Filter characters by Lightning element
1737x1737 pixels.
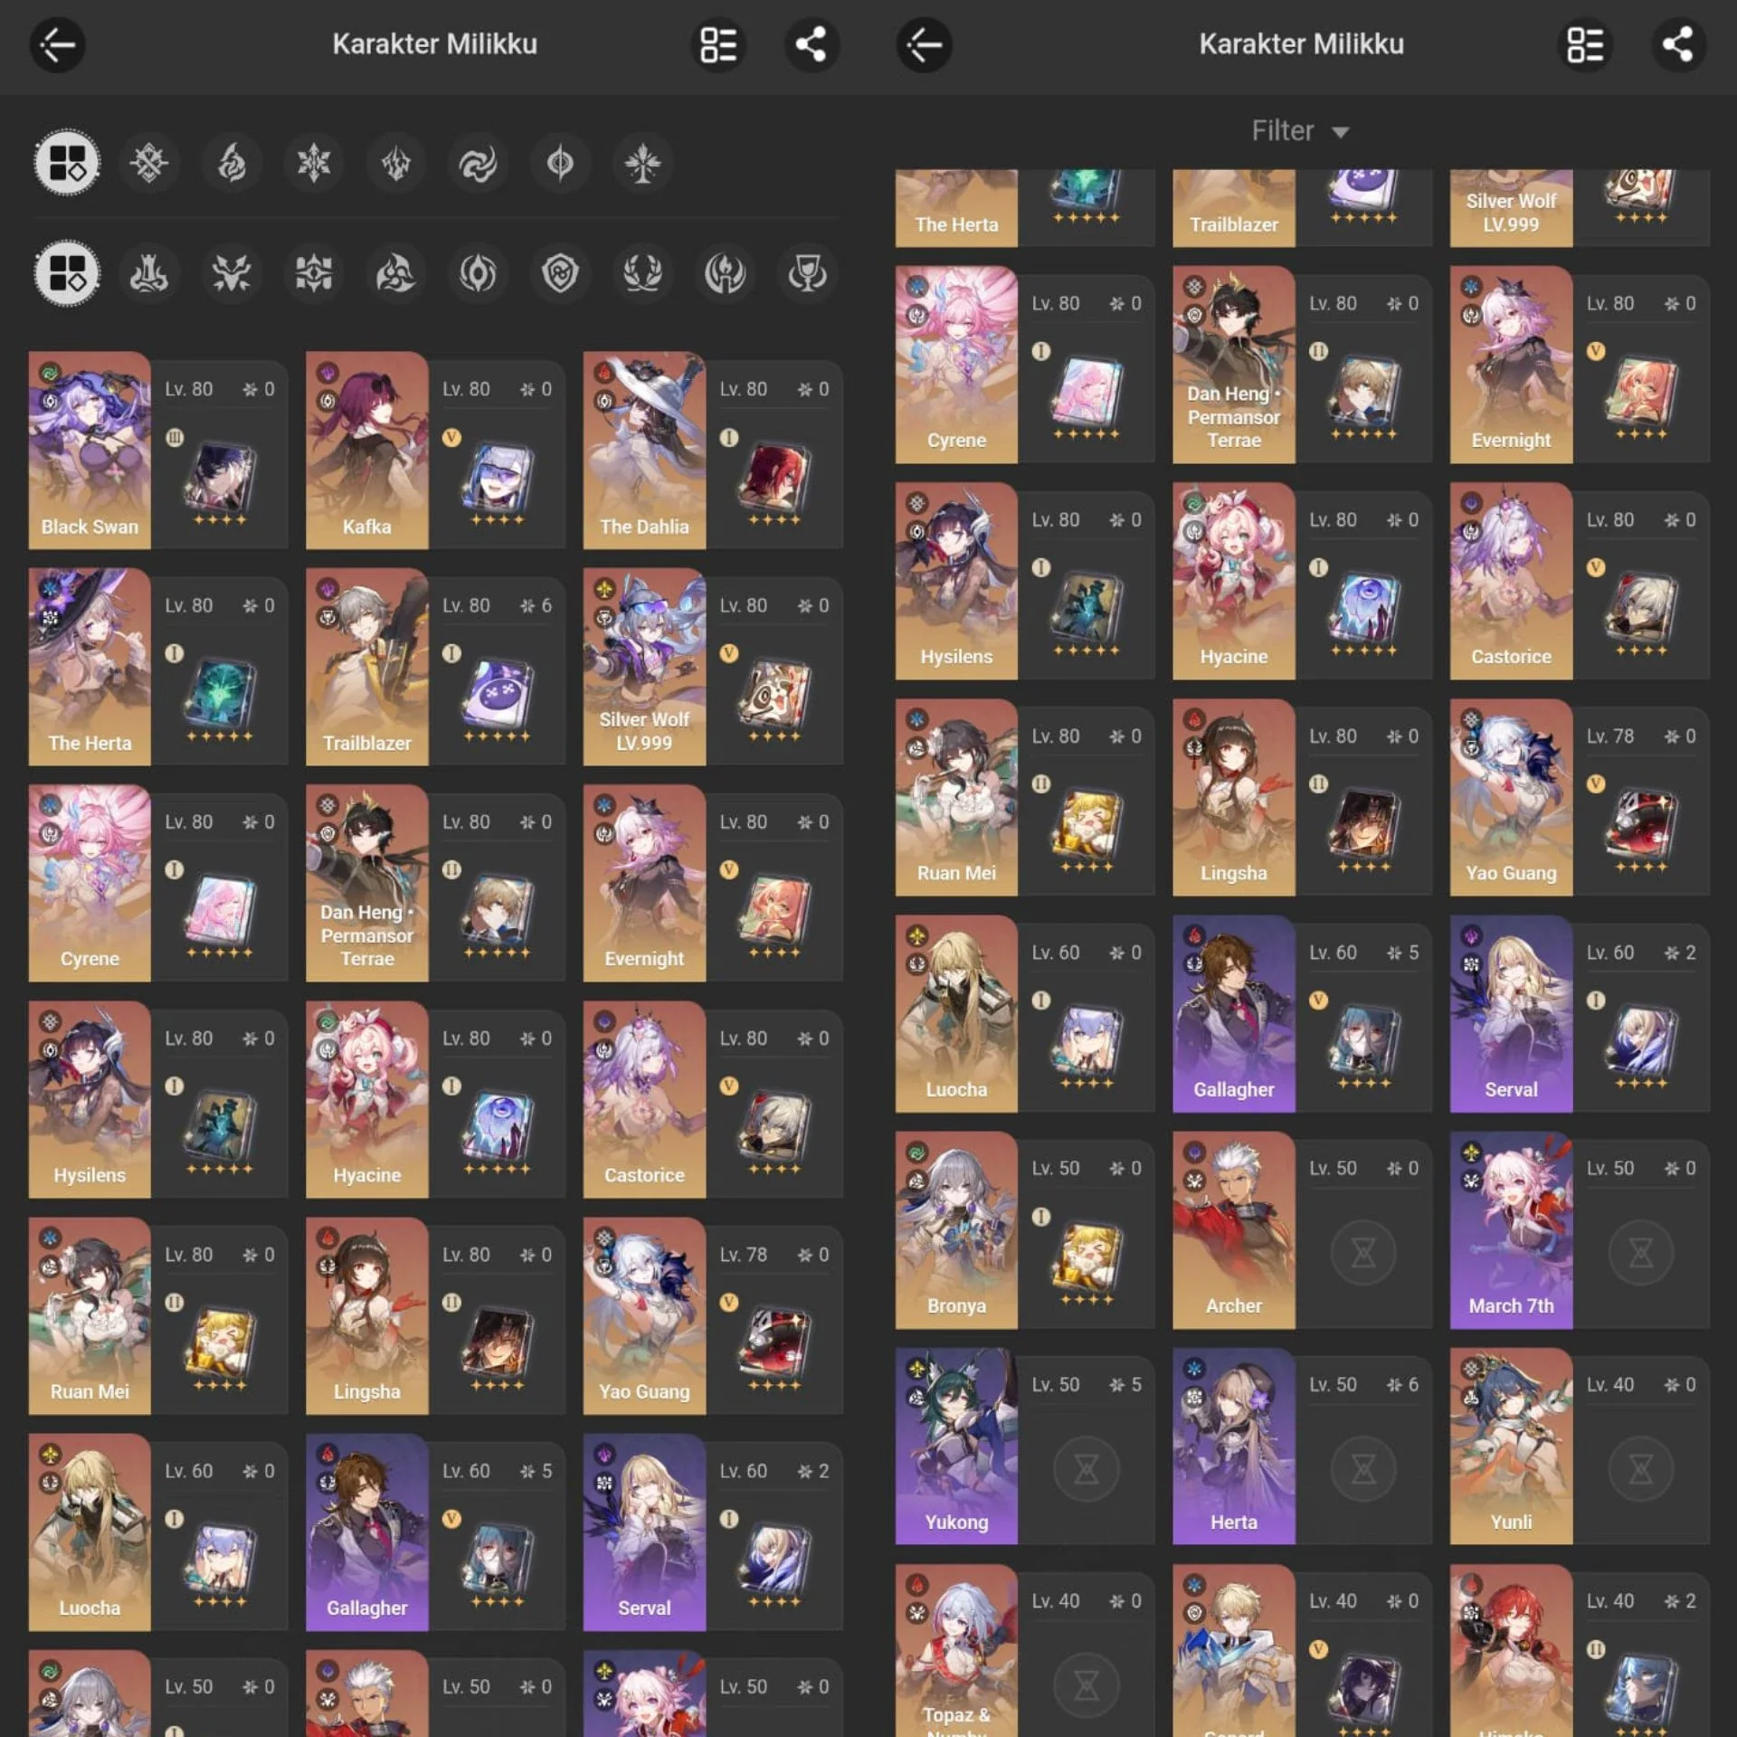pos(396,163)
